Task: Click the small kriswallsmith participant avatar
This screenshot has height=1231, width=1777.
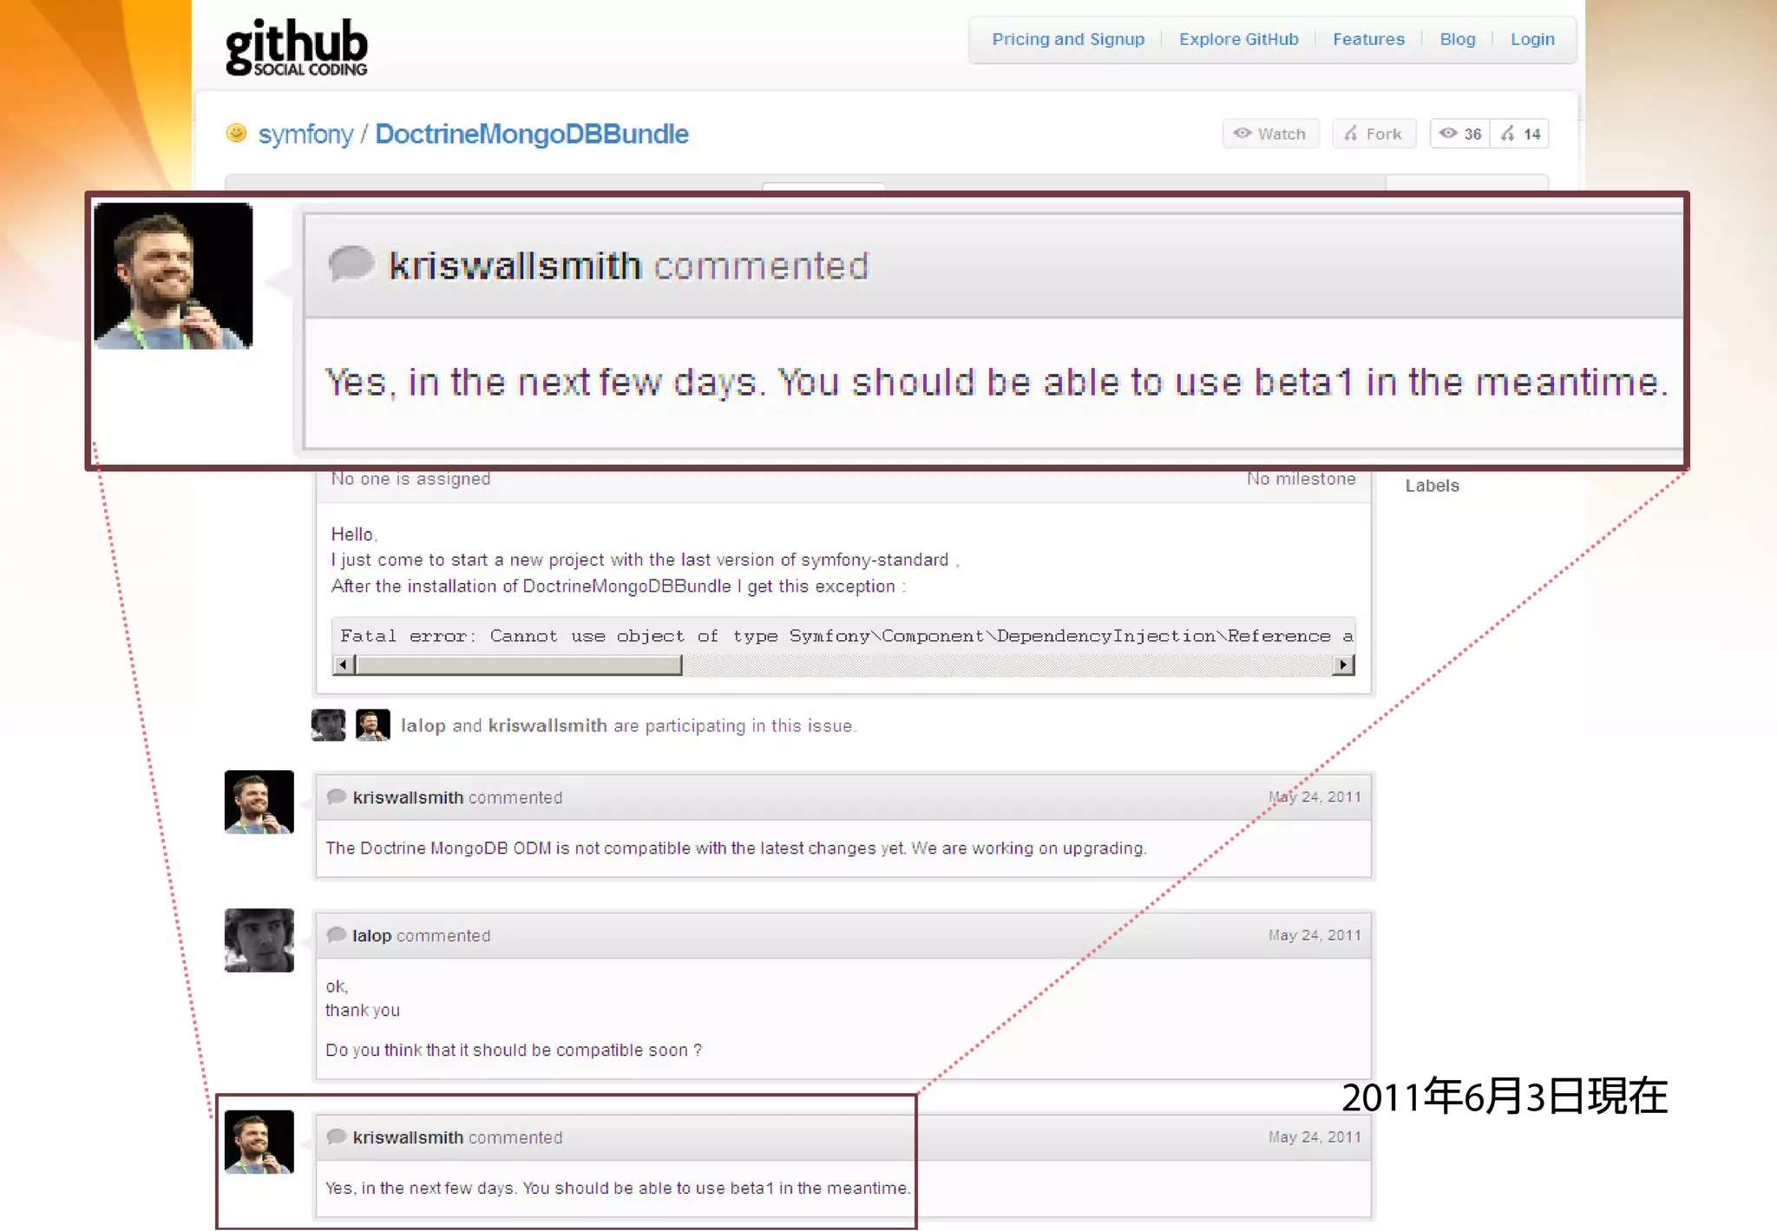Action: click(x=373, y=724)
